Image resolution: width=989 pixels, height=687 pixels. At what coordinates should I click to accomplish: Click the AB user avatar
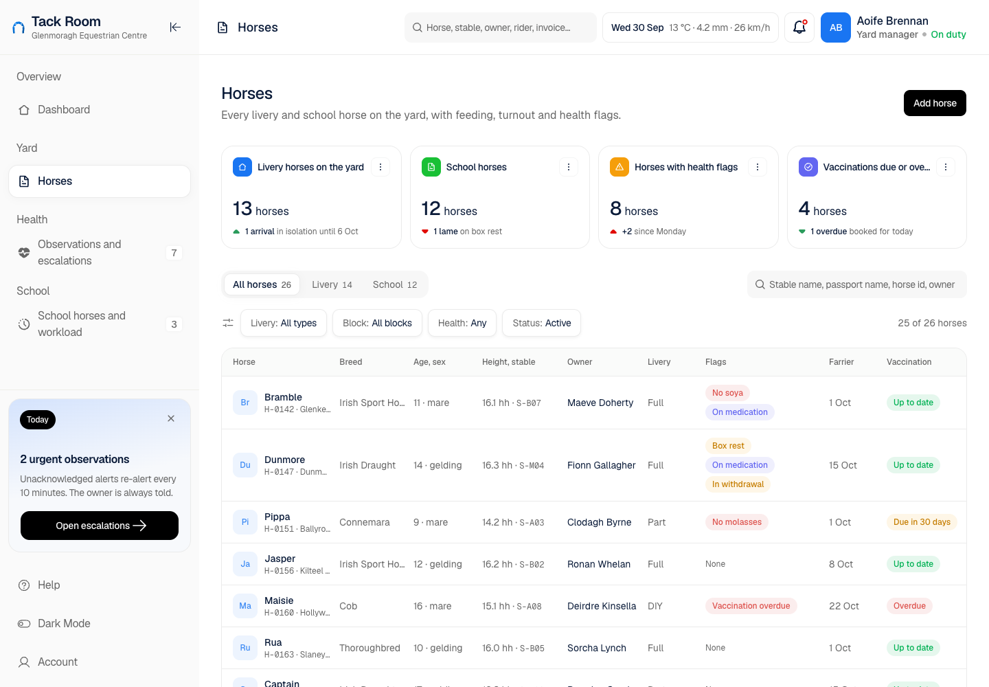tap(836, 27)
